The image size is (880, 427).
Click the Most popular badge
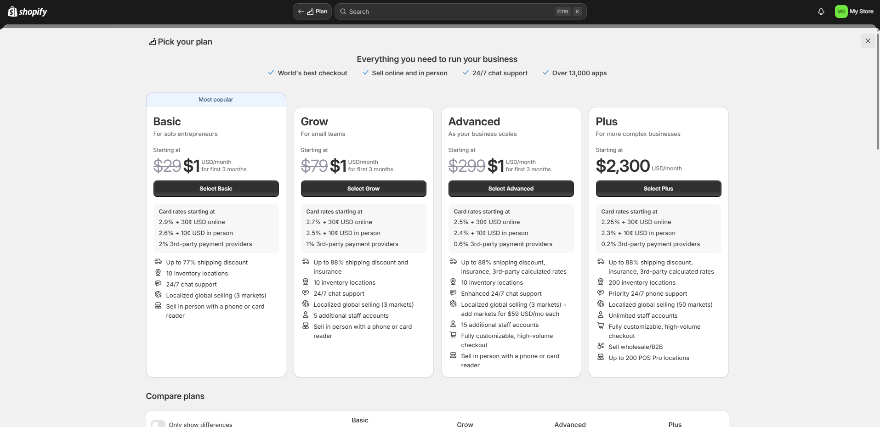pos(216,100)
